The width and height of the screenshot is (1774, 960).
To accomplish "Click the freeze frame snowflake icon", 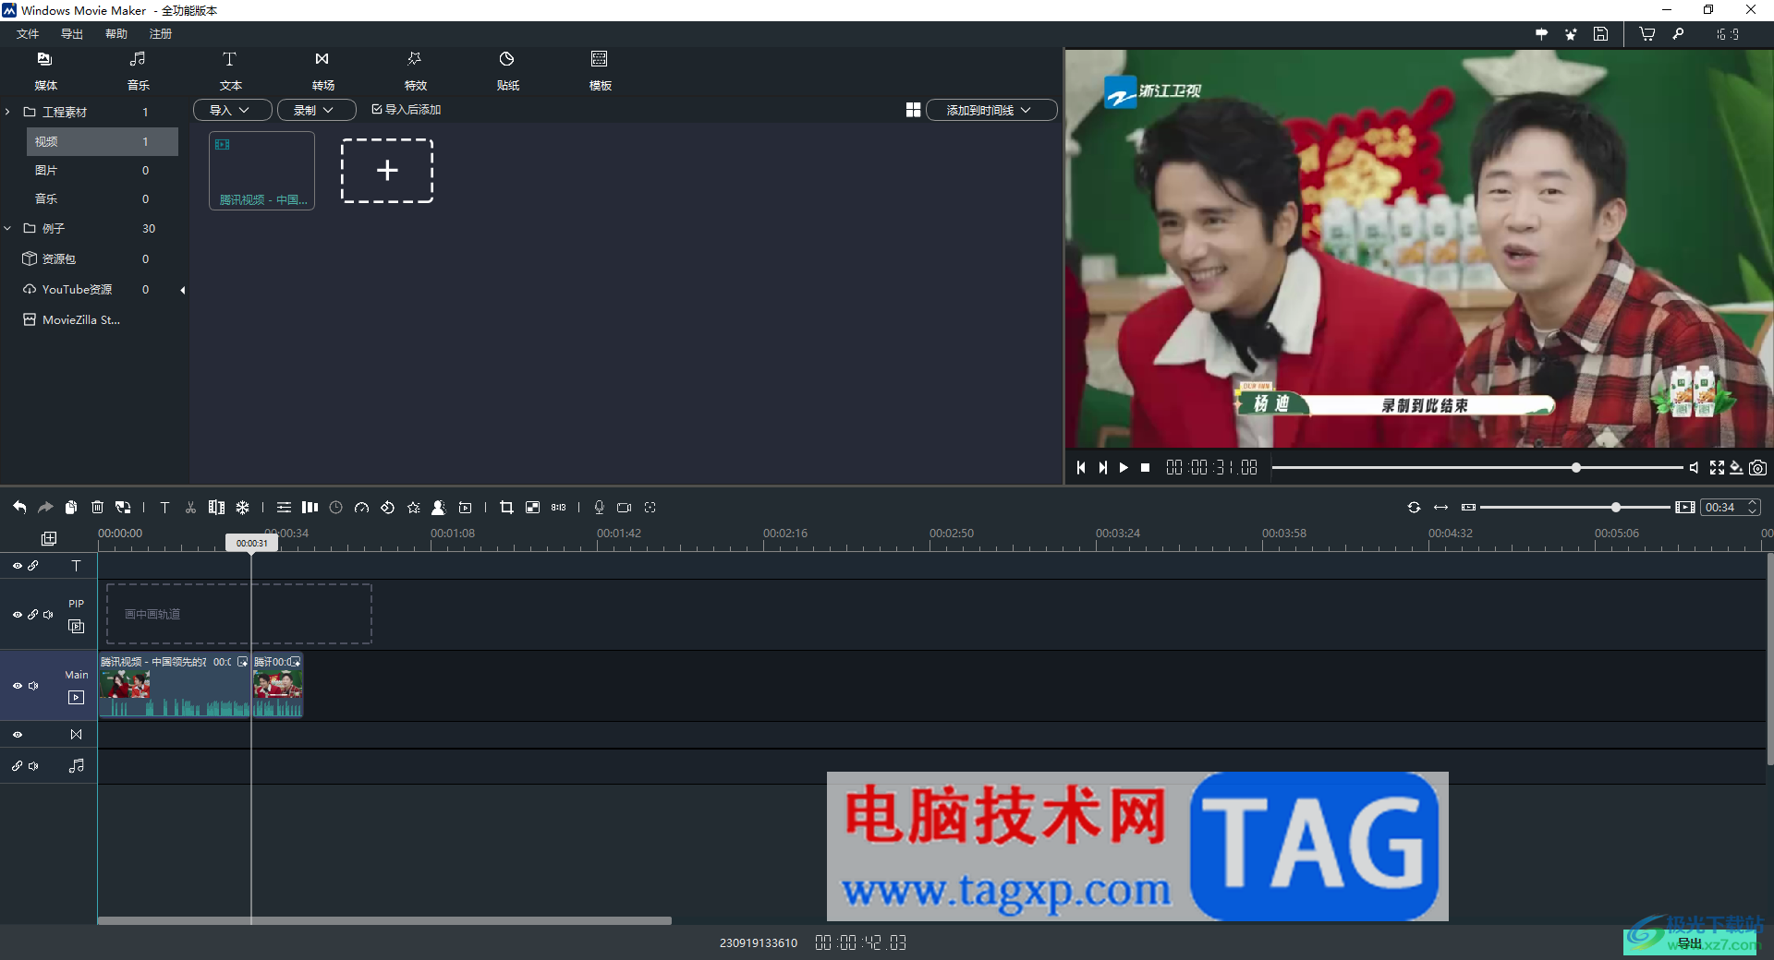I will pyautogui.click(x=242, y=507).
